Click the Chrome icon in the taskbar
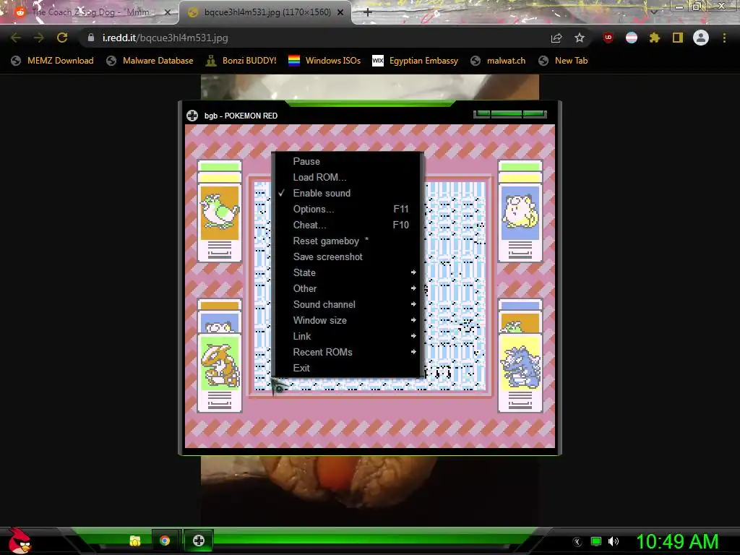 pyautogui.click(x=165, y=541)
